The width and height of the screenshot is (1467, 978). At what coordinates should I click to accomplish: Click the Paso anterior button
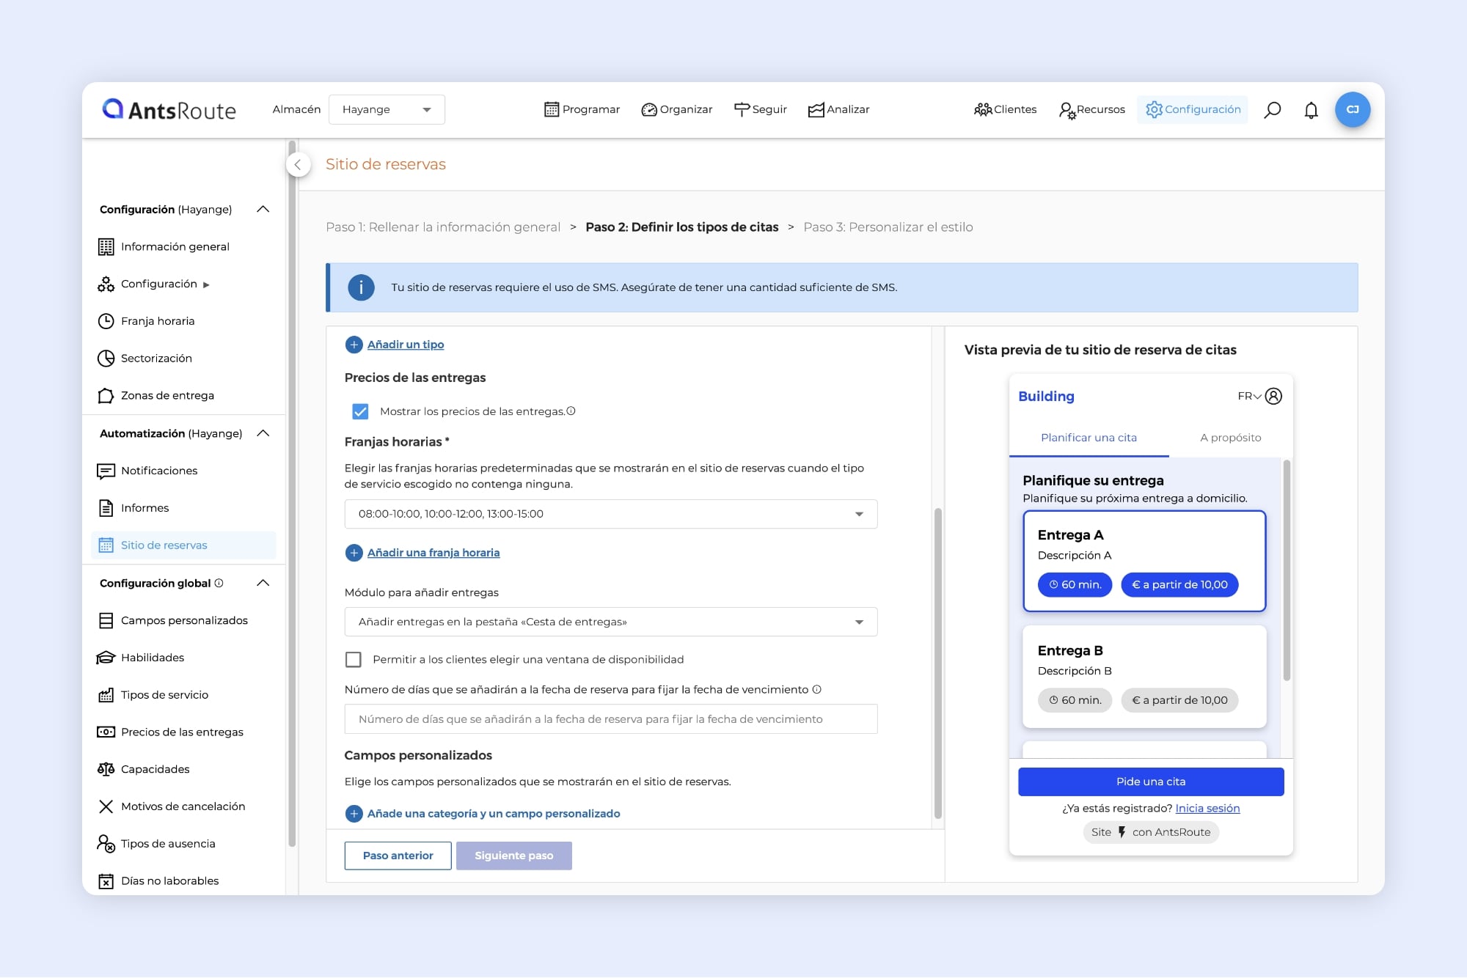398,856
